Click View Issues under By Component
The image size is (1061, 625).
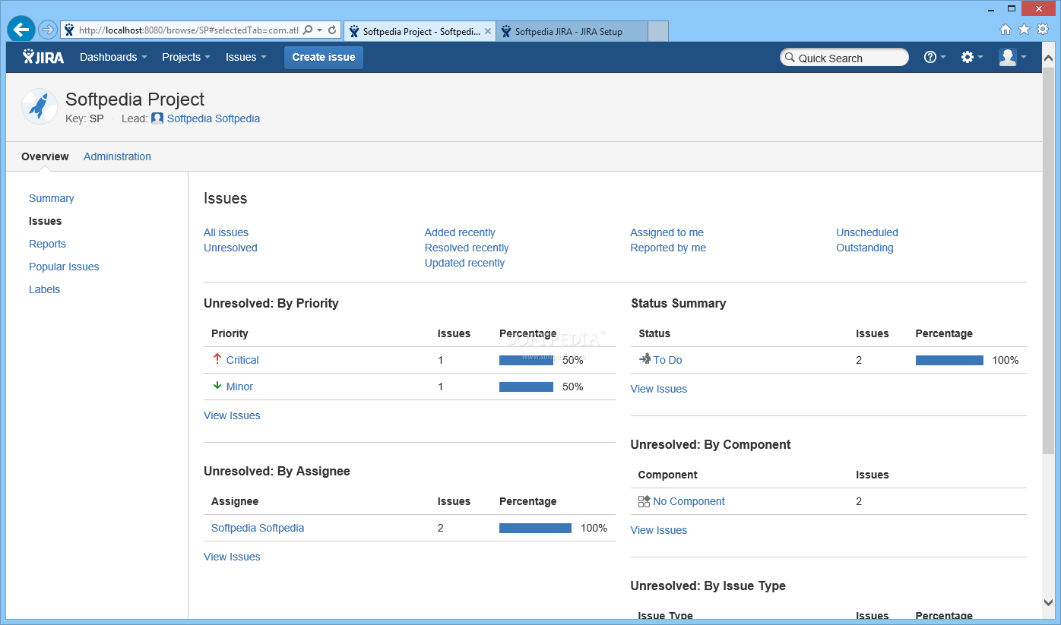659,530
